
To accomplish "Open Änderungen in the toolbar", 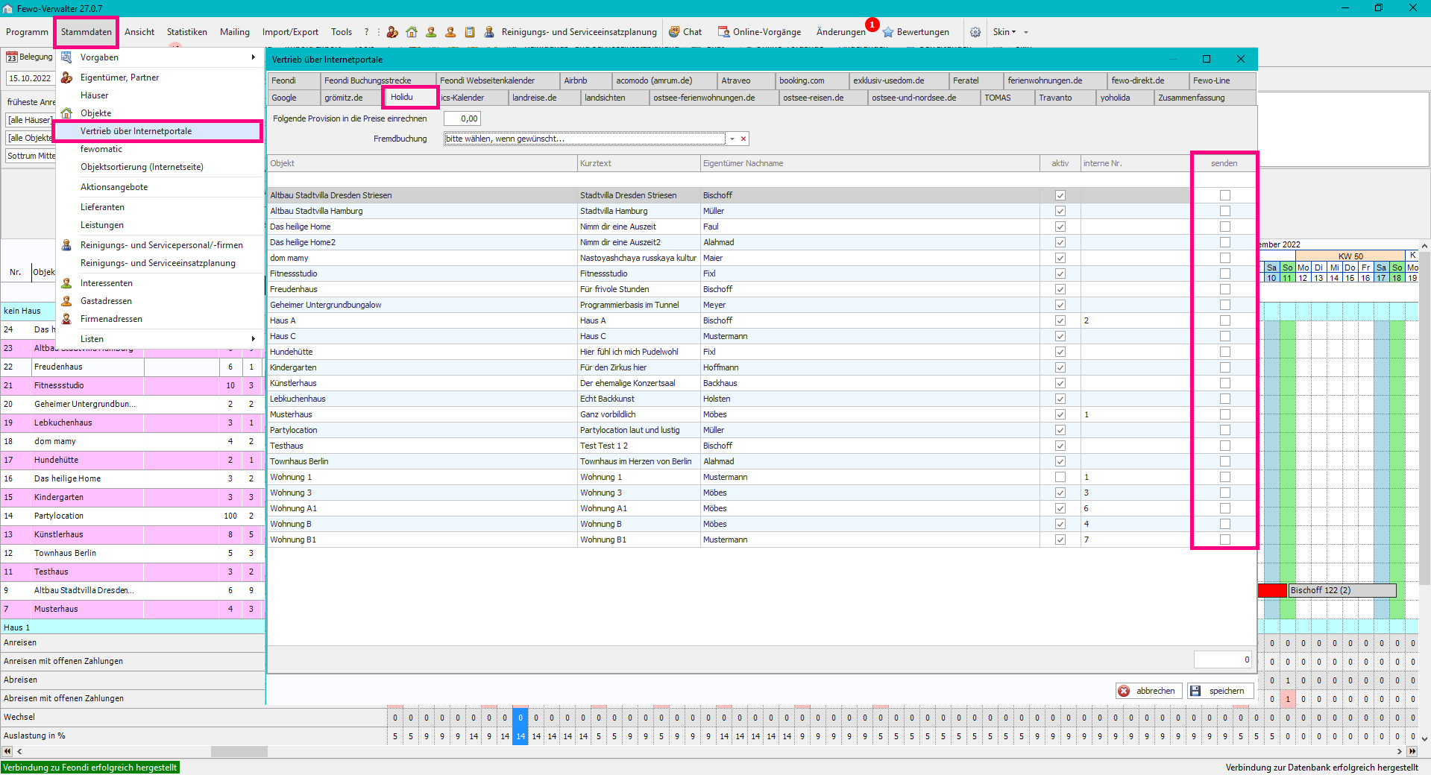I will [840, 32].
